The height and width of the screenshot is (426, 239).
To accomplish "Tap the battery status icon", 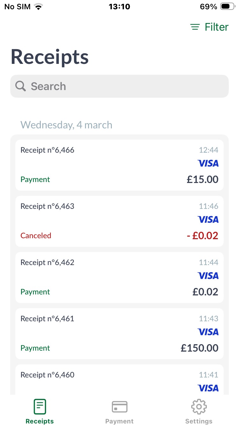I will click(227, 7).
